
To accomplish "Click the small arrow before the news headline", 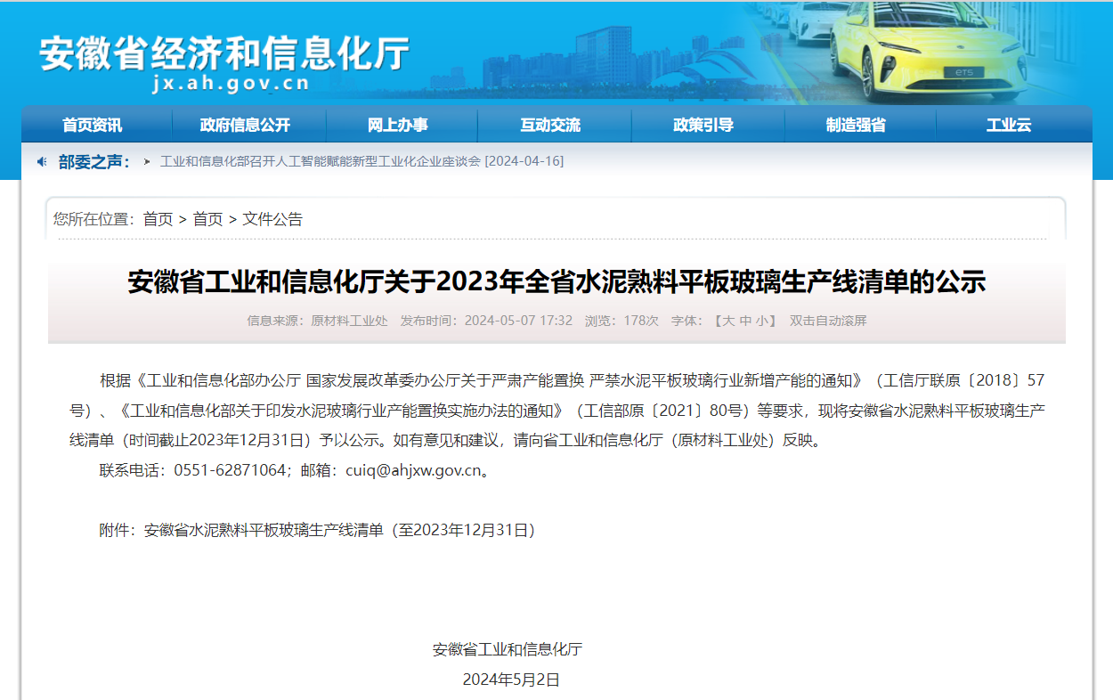I will coord(147,161).
